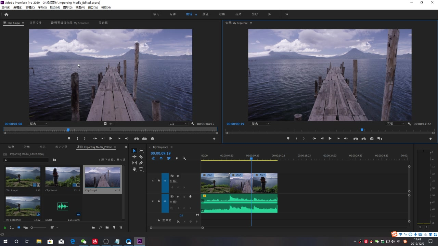Screen dimensions: 438x246
Task: Play the Program monitor
Action: [330, 138]
